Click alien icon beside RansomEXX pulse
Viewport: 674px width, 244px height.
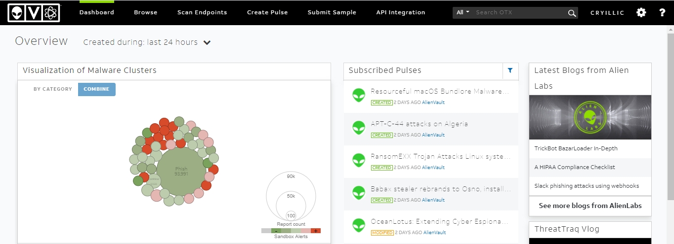point(359,160)
